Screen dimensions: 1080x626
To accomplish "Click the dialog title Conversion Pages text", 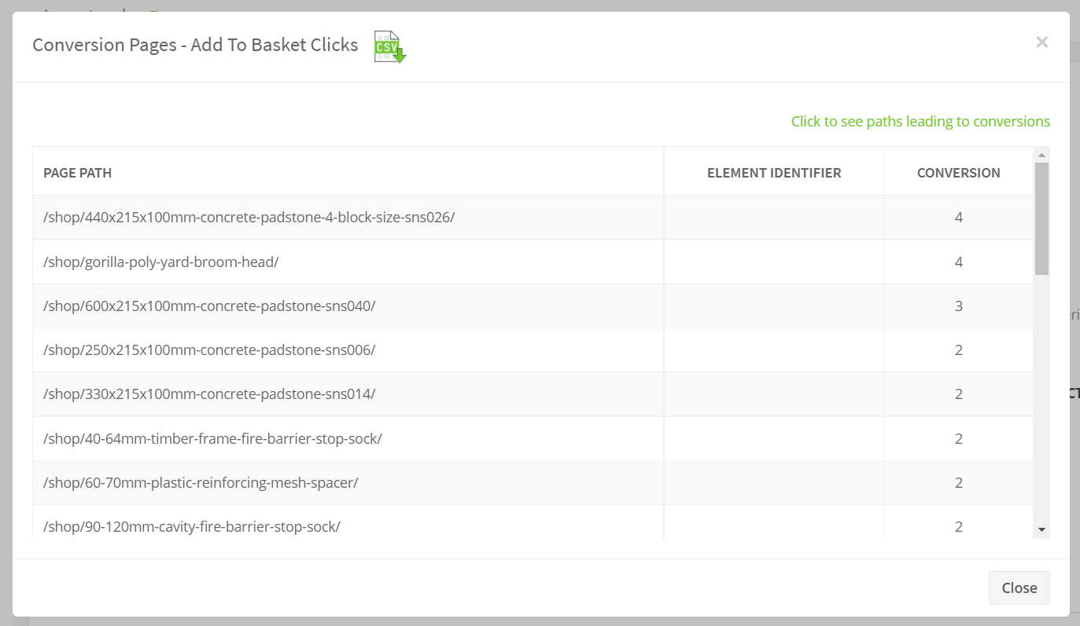I will tap(195, 45).
